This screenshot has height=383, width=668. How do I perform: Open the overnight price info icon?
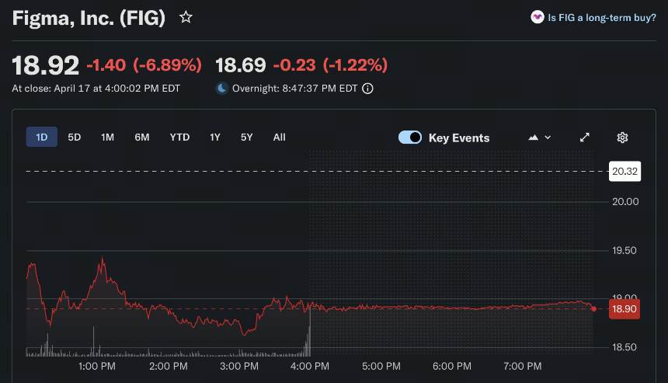point(367,89)
